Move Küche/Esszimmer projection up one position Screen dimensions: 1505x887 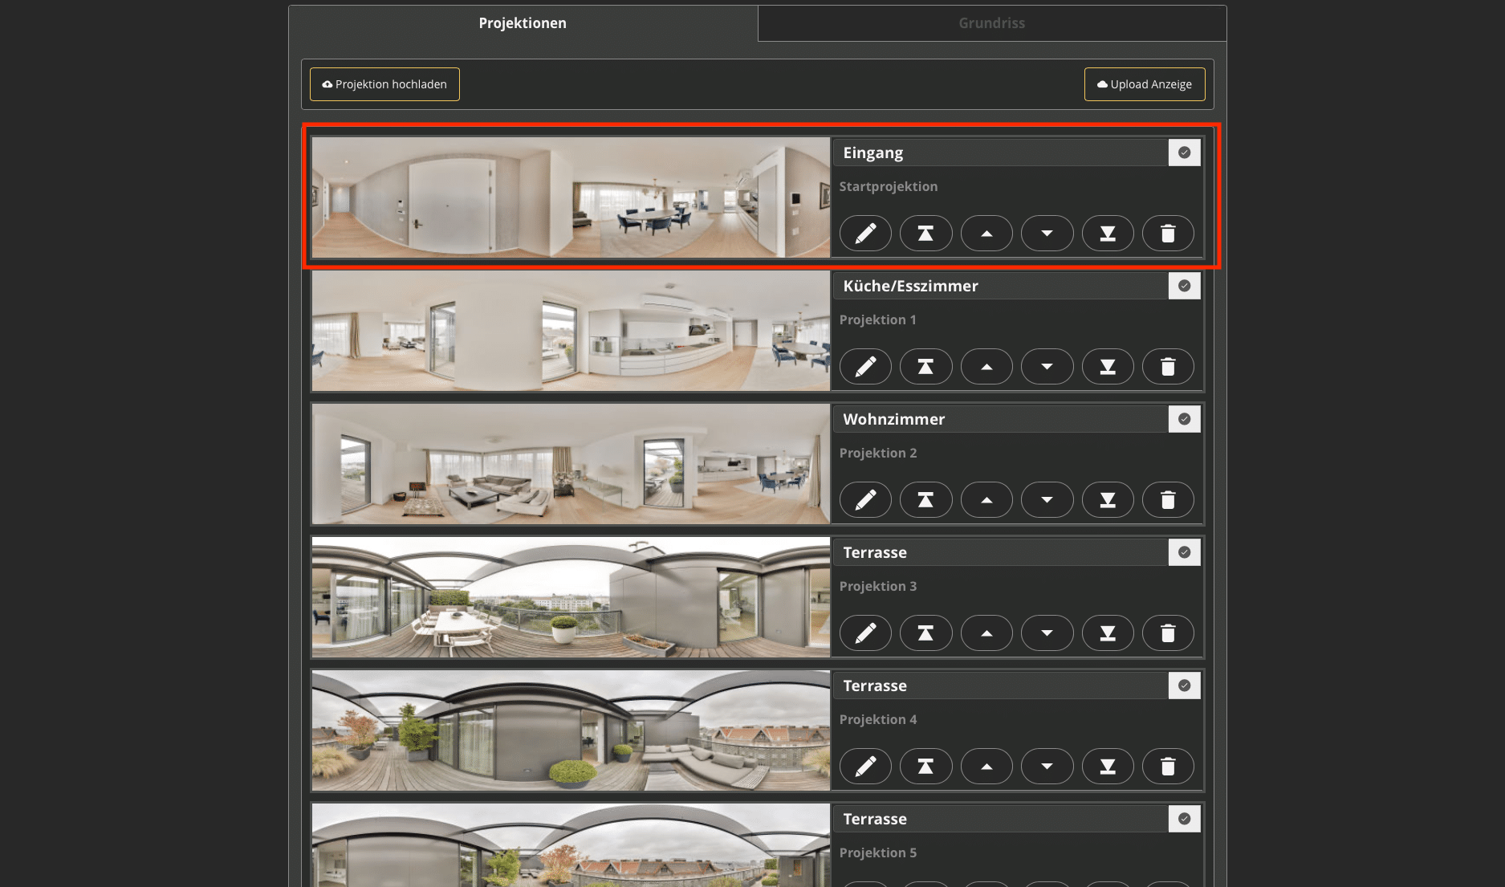click(986, 367)
